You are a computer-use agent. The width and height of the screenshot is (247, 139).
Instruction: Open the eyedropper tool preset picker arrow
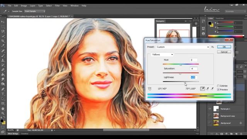(8, 11)
